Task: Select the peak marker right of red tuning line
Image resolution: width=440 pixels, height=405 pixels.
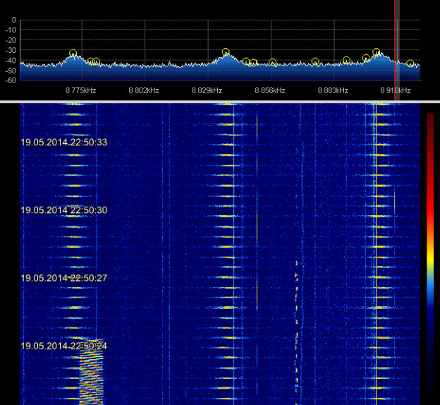Action: [410, 64]
